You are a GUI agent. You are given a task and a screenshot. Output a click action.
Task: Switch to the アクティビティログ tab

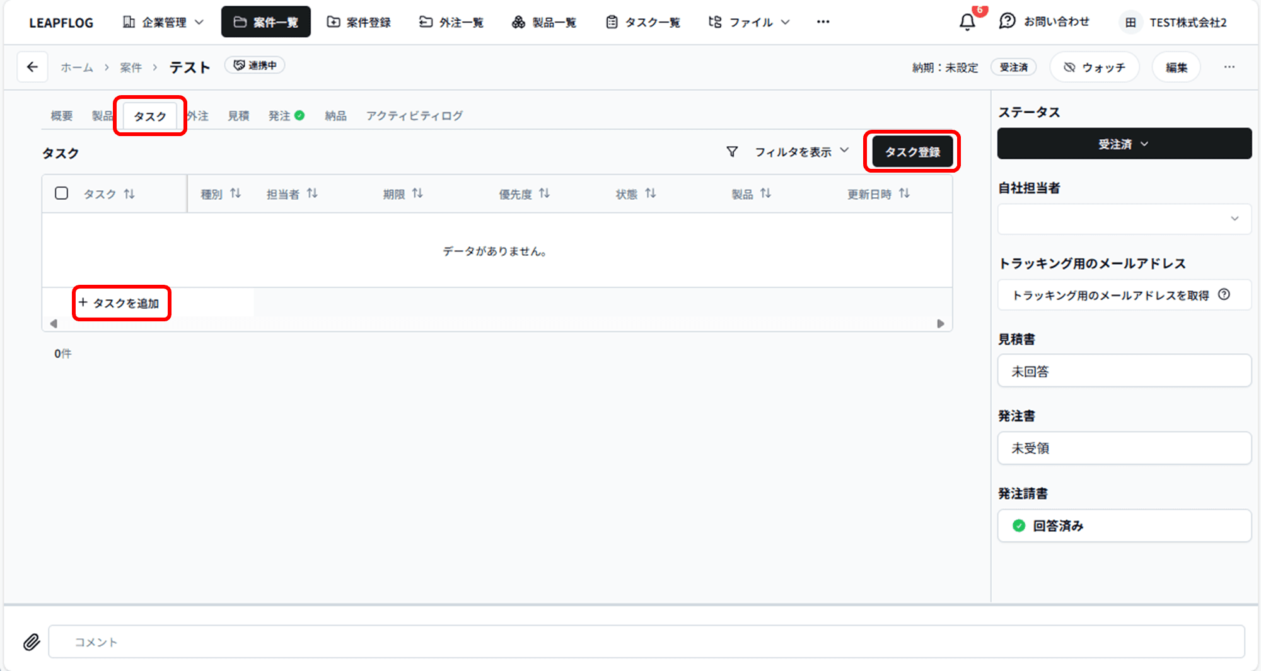[414, 116]
